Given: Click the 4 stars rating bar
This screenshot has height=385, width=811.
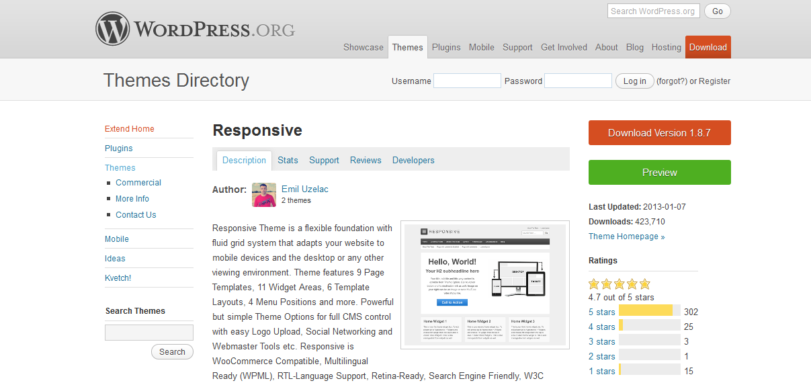Looking at the screenshot, I should click(x=650, y=325).
